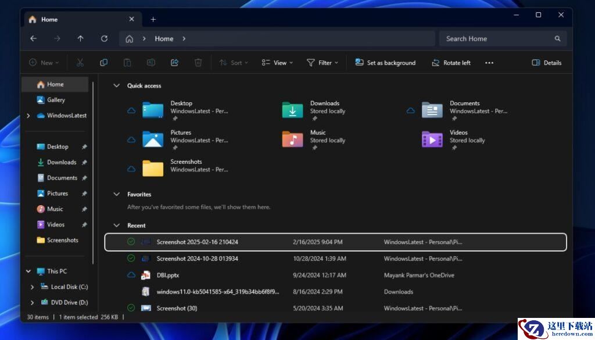Viewport: 595px width, 340px height.
Task: Collapse the Recent section
Action: click(x=116, y=226)
